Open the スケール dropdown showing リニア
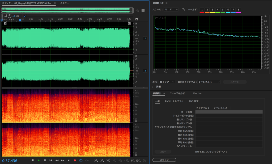The height and width of the screenshot is (164, 272). tap(171, 10)
